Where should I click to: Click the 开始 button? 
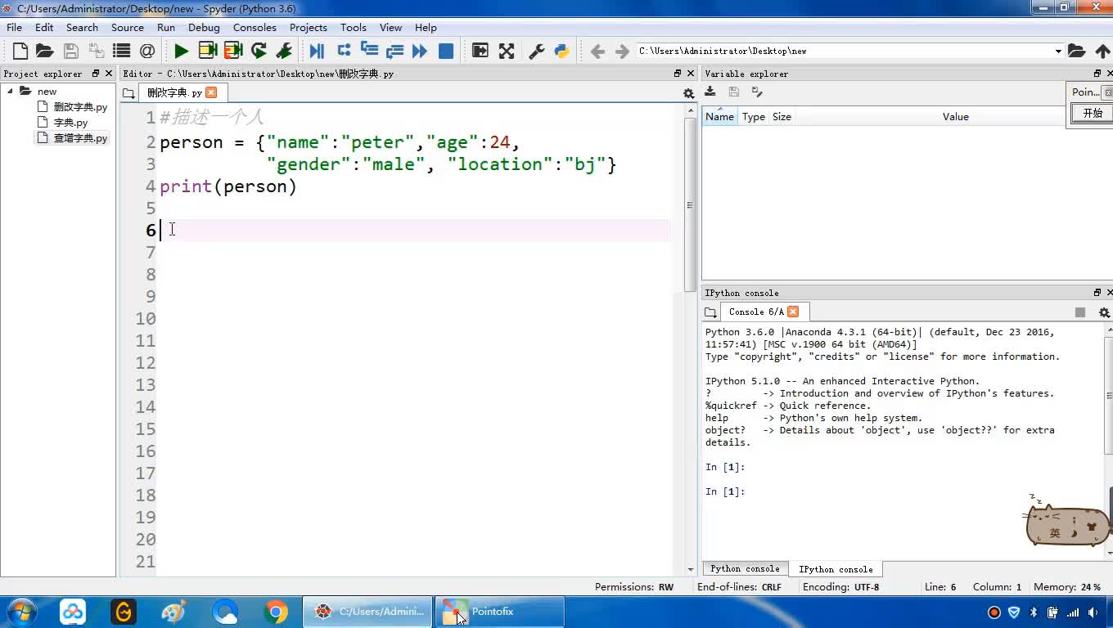click(1093, 114)
